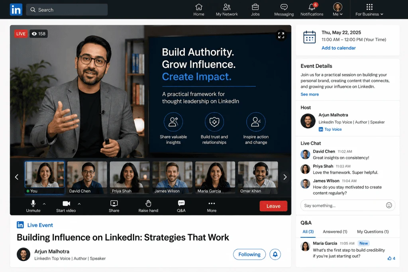
Task: Raise hand in the event
Action: (x=148, y=206)
